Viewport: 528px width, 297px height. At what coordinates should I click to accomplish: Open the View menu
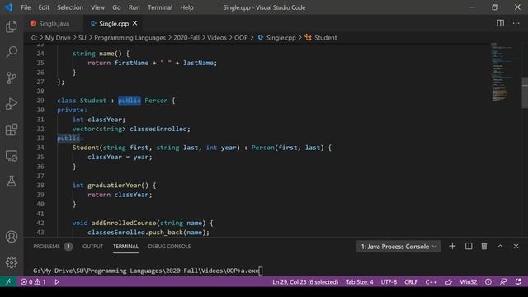tap(97, 7)
